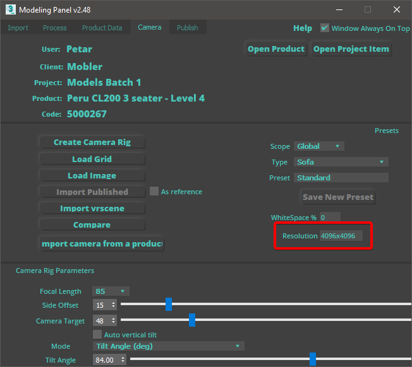This screenshot has height=367, width=412.
Task: Switch to the Import tab
Action: point(18,28)
